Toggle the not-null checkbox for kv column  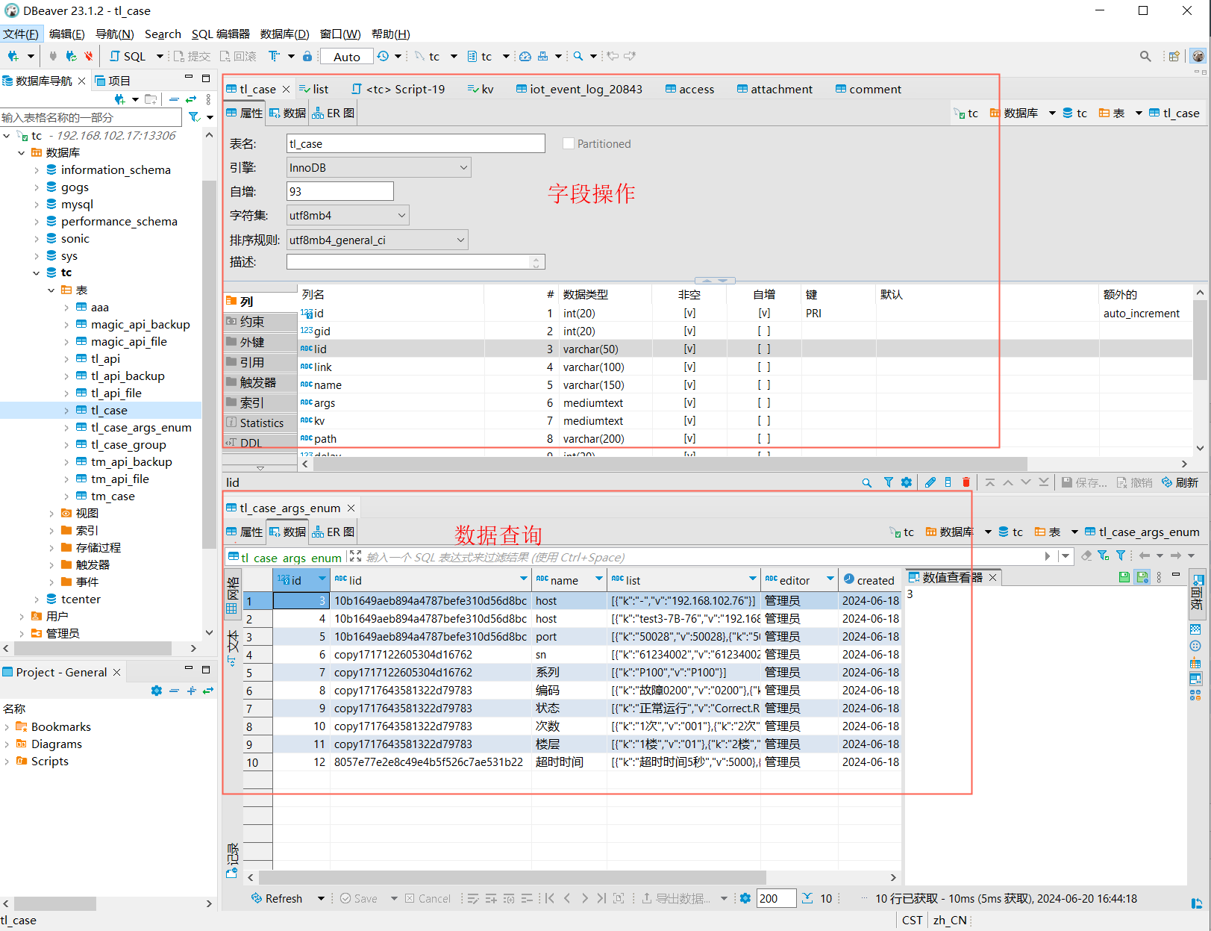tap(689, 421)
